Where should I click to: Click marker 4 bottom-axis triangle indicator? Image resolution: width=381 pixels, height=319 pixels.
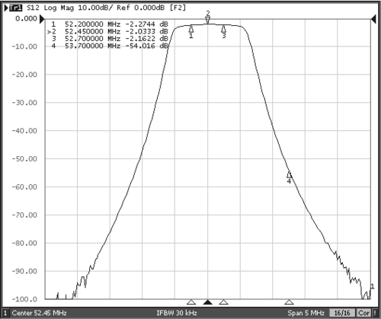289,302
